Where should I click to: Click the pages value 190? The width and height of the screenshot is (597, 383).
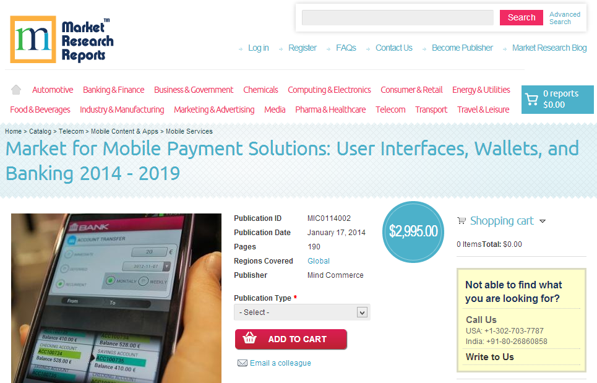click(x=314, y=247)
